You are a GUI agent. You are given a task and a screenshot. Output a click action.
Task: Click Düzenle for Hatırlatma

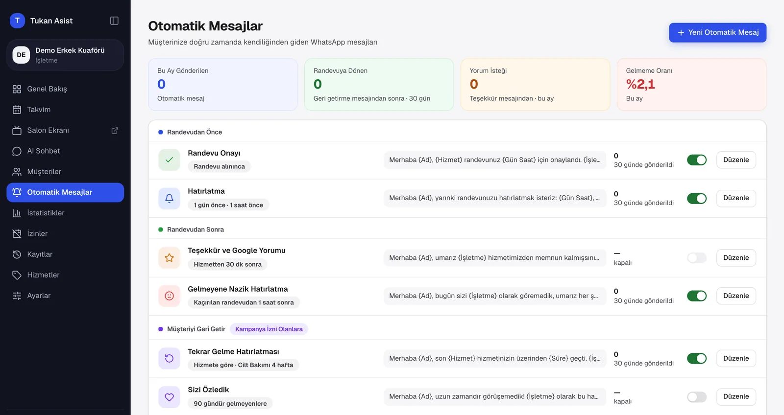[736, 198]
